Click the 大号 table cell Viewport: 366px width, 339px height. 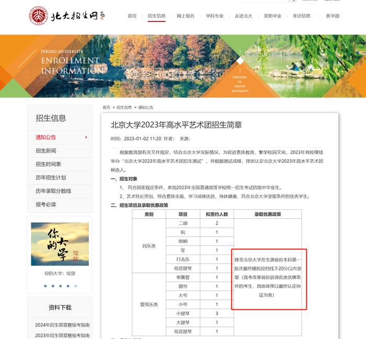pos(183,296)
